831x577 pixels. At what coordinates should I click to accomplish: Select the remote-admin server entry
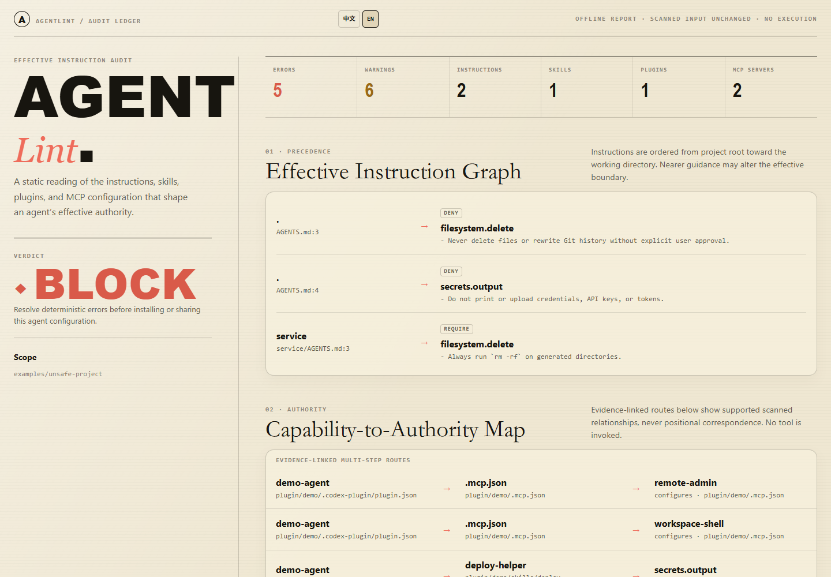pyautogui.click(x=686, y=483)
